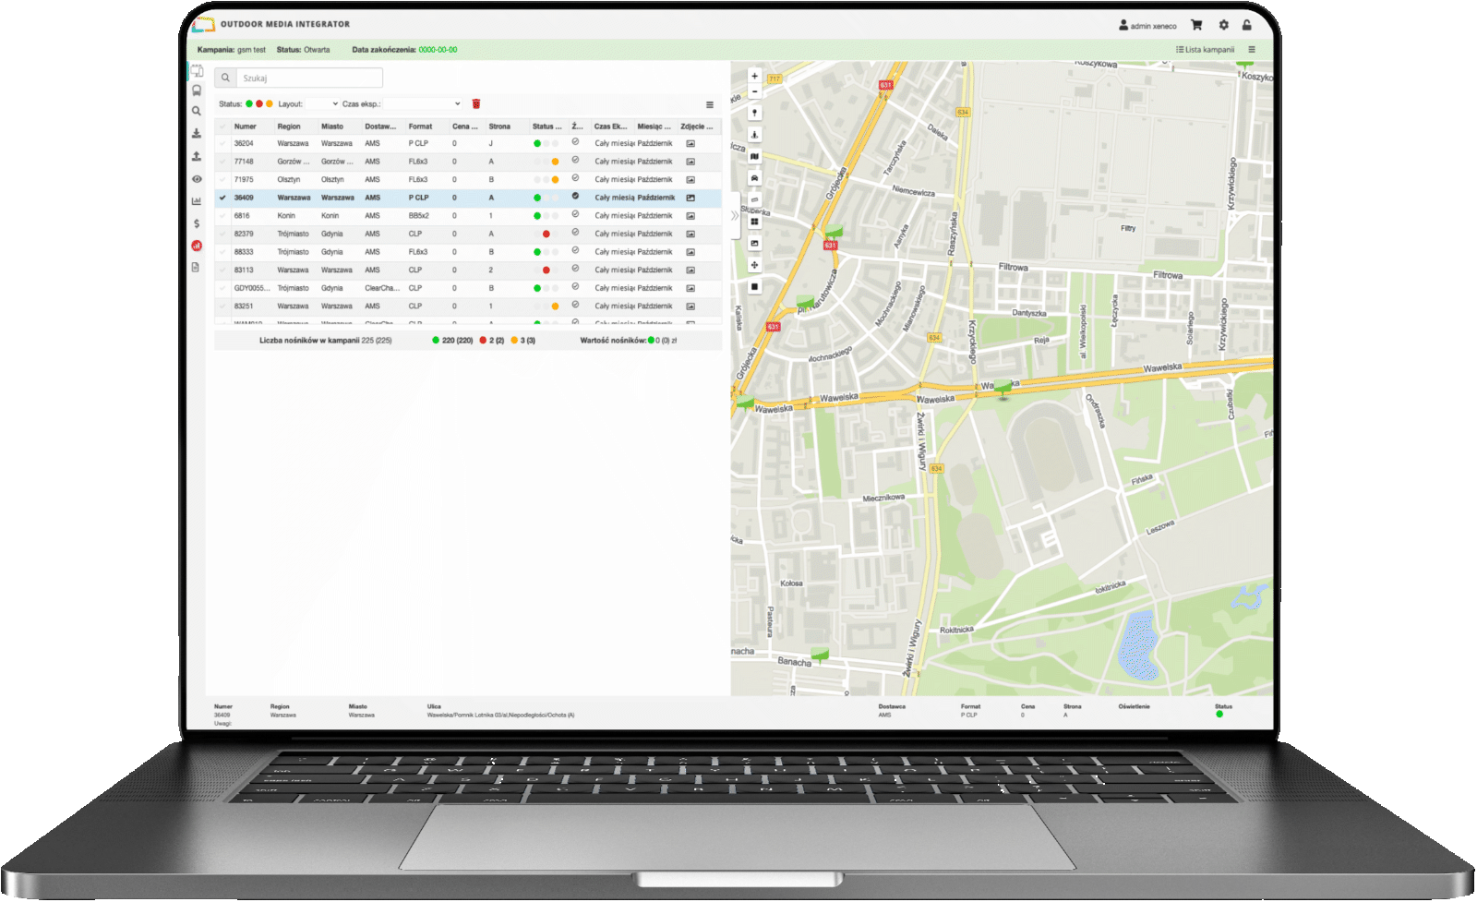Click the download sidebar icon
This screenshot has width=1477, height=902.
pyautogui.click(x=197, y=133)
